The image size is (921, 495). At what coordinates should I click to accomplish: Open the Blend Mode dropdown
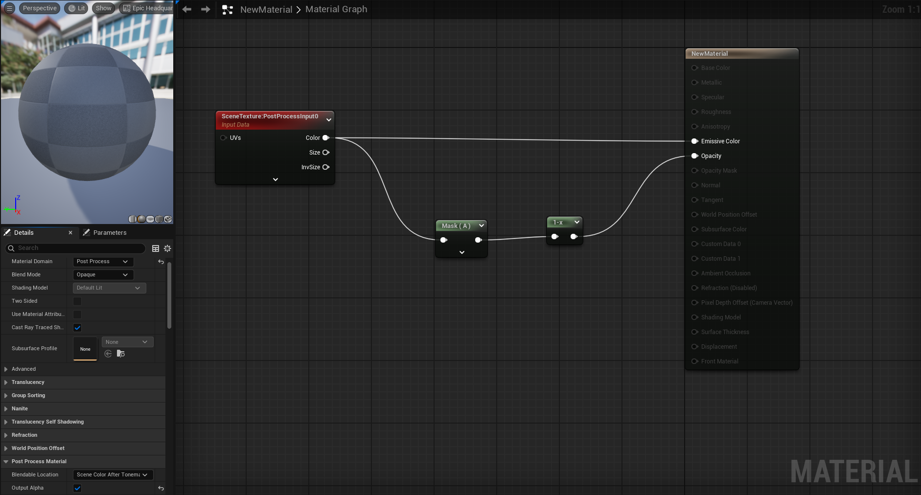pyautogui.click(x=103, y=275)
